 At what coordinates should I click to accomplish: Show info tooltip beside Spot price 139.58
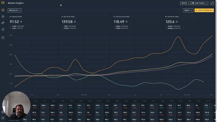tap(75, 22)
